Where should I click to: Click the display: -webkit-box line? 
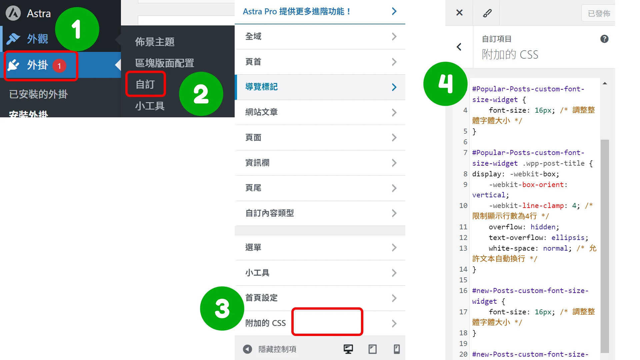tap(515, 174)
